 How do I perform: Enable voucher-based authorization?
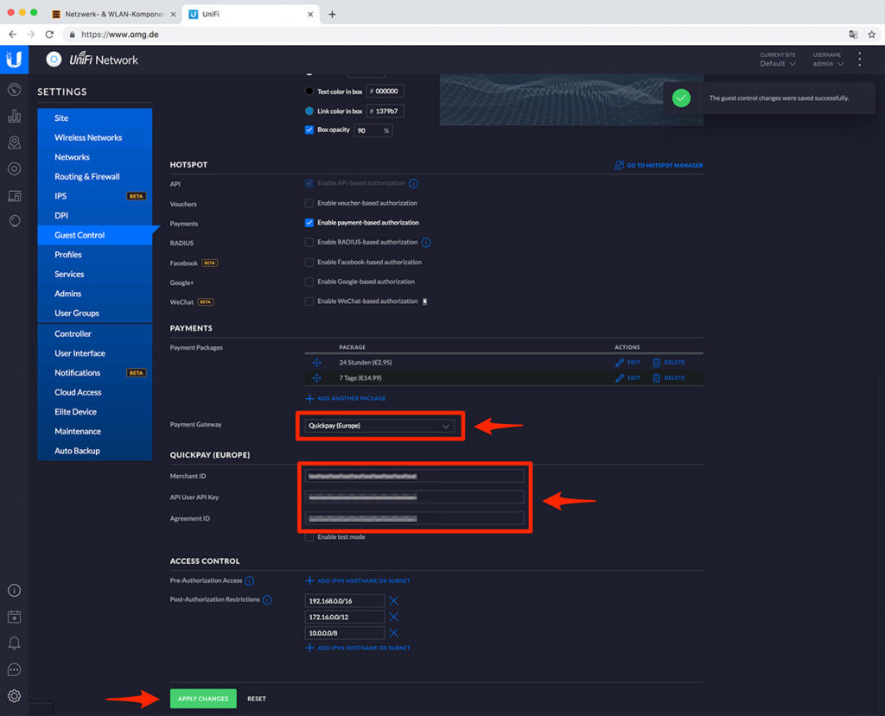tap(309, 203)
